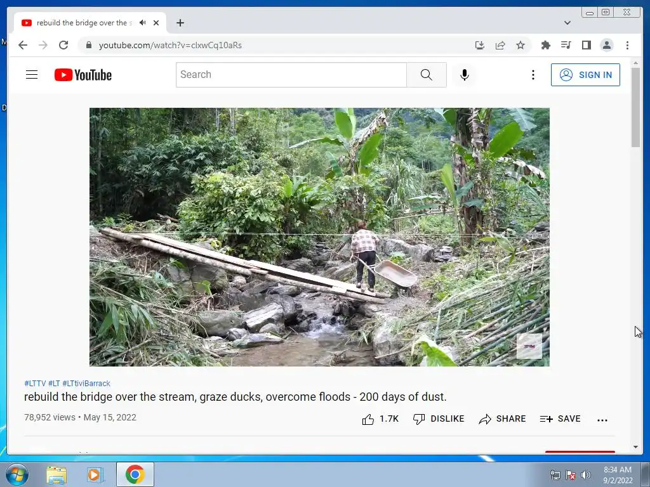Open Windows Explorer from taskbar
The width and height of the screenshot is (650, 487).
[56, 474]
